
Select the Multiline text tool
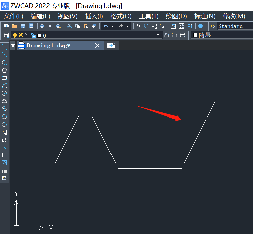(x=4, y=178)
